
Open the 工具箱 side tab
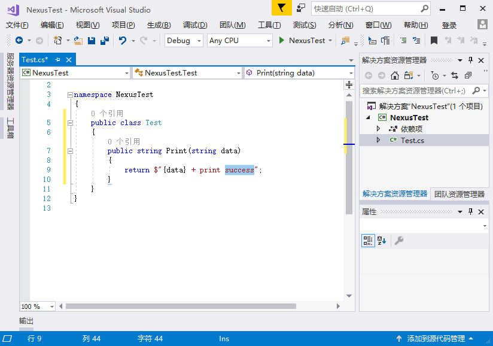tap(10, 128)
